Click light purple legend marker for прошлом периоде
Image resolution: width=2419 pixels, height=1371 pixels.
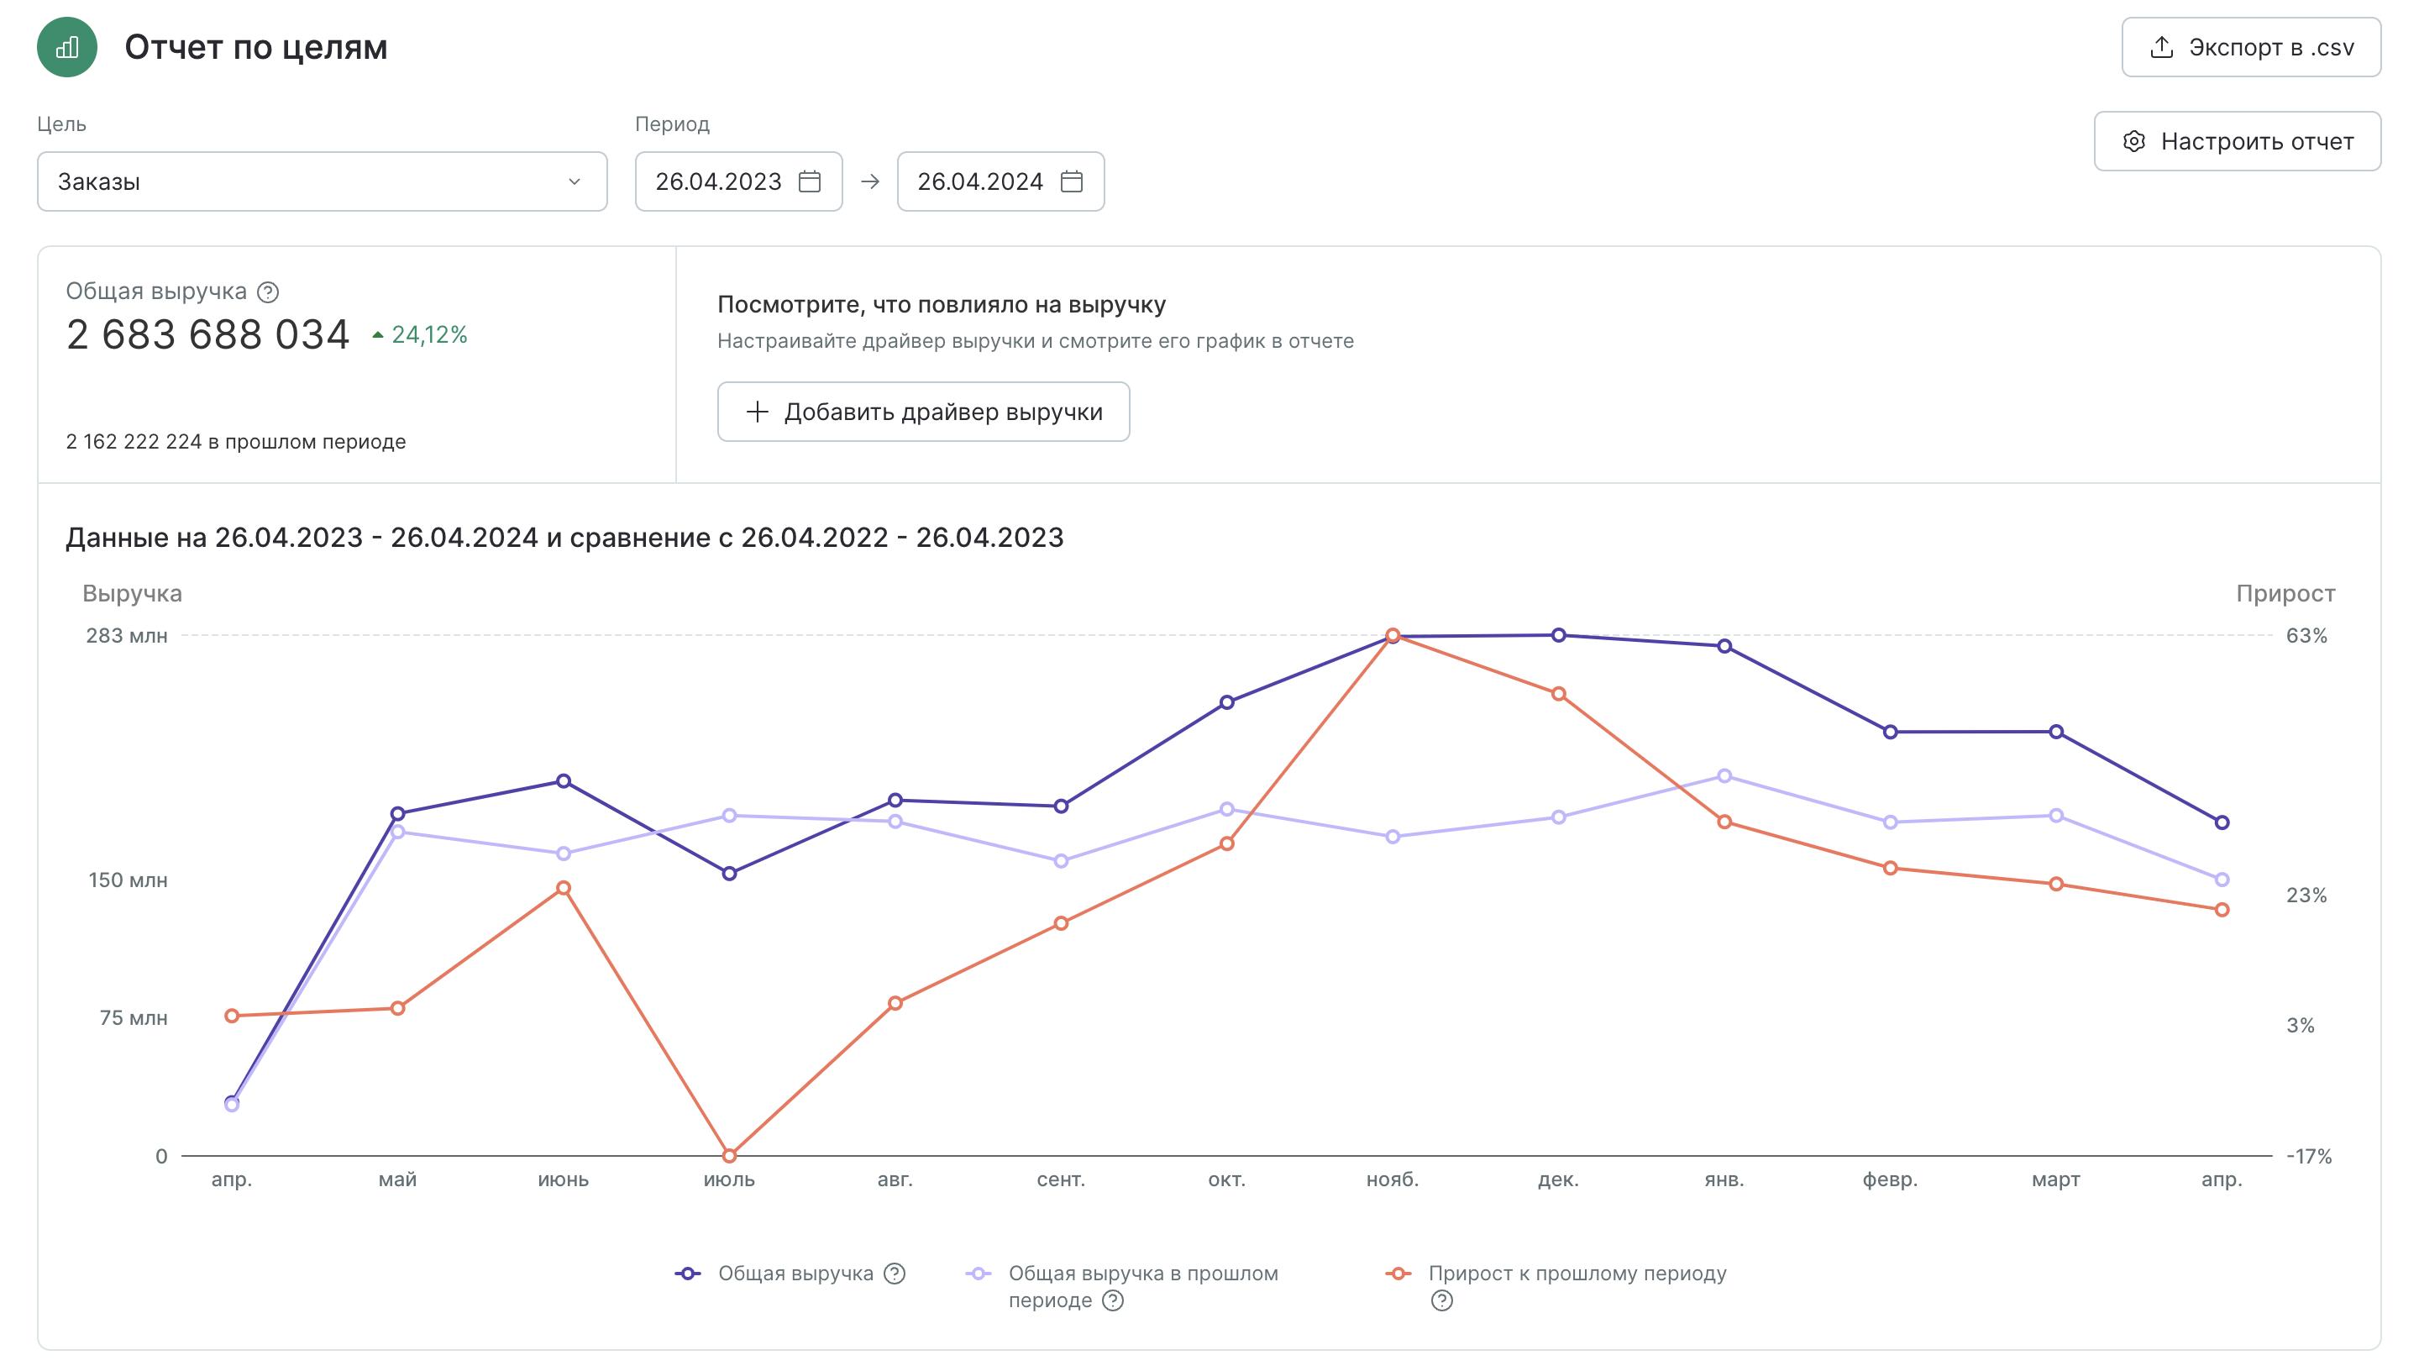tap(979, 1273)
